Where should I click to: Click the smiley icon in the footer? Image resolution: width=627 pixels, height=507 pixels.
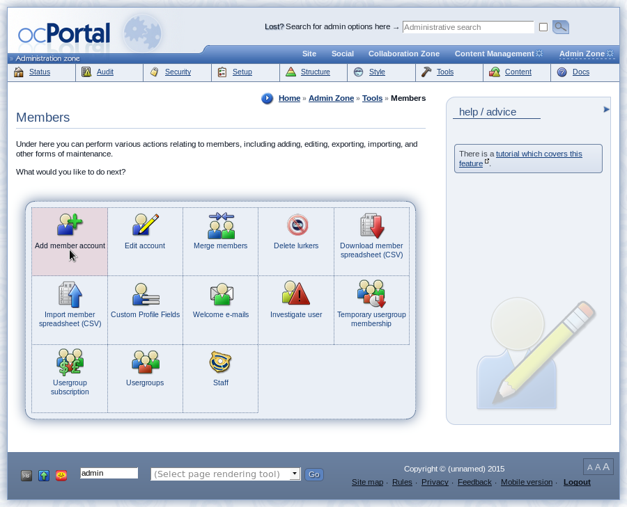point(61,476)
